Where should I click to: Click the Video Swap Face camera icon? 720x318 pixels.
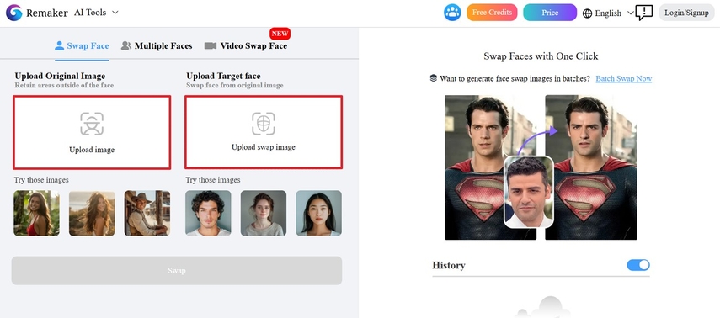point(211,46)
